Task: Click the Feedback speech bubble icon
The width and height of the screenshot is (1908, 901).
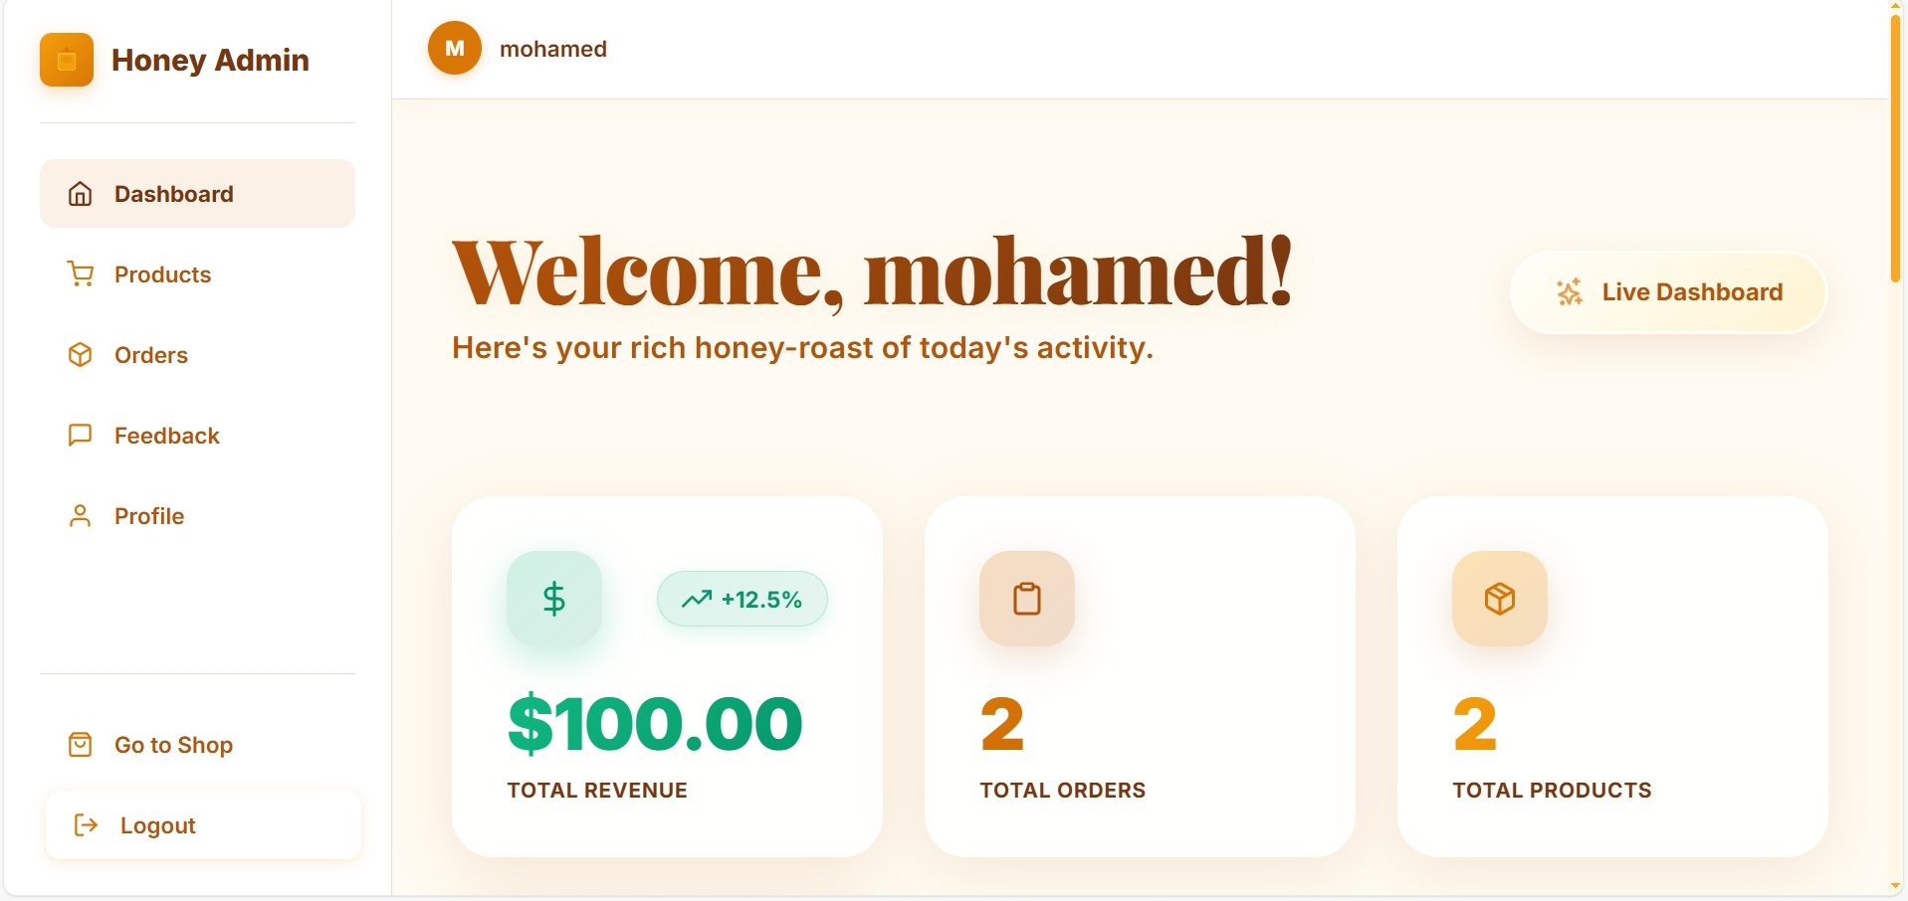Action: click(81, 436)
